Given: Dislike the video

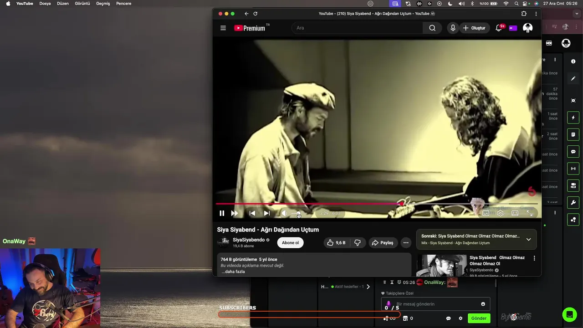Looking at the screenshot, I should point(358,243).
